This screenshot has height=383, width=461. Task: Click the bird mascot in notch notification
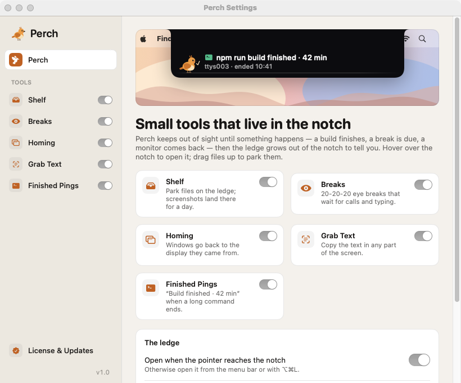point(189,63)
